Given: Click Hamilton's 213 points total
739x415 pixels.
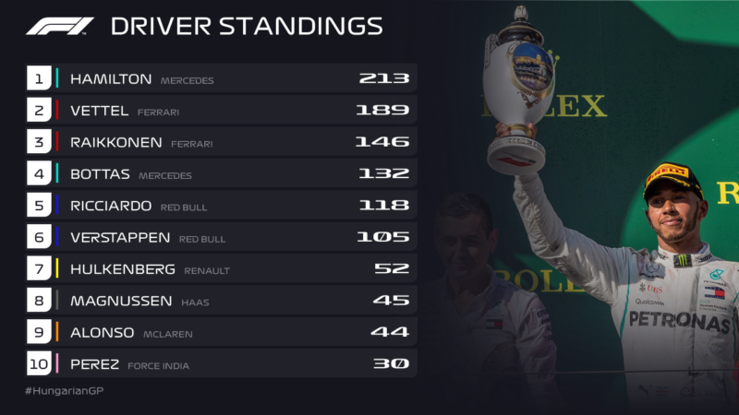Looking at the screenshot, I should tap(384, 78).
